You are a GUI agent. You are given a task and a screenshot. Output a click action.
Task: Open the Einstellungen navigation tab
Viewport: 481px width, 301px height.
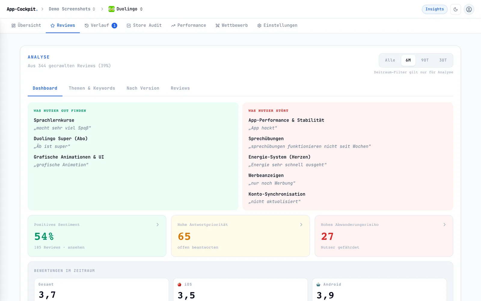(x=277, y=26)
